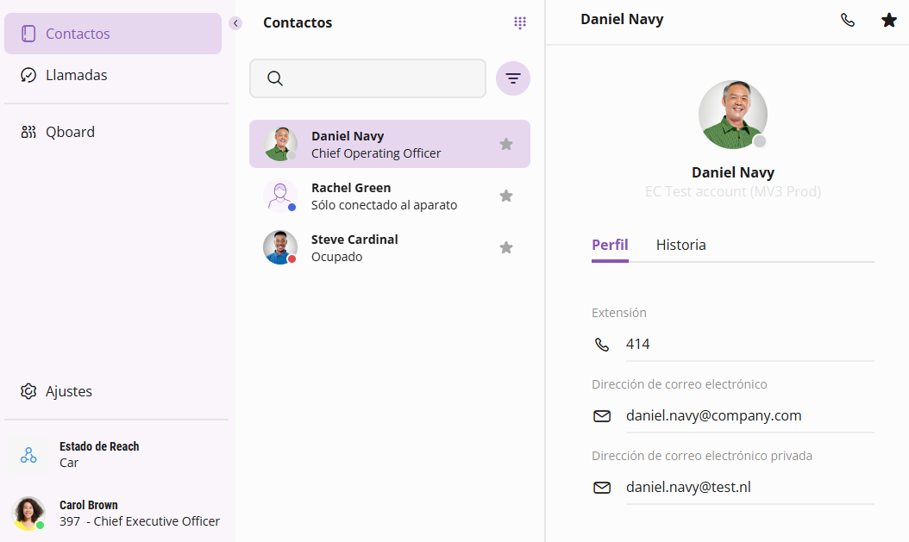The height and width of the screenshot is (542, 909).
Task: Open Llamadas in the sidebar
Action: pyautogui.click(x=76, y=75)
